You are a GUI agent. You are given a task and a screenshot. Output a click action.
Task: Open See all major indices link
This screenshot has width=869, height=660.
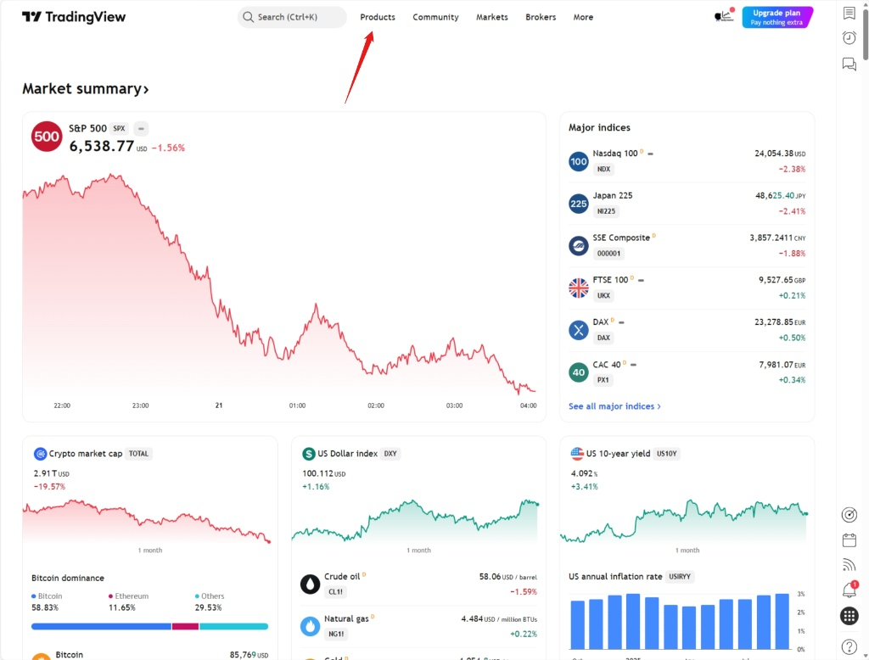pyautogui.click(x=614, y=406)
